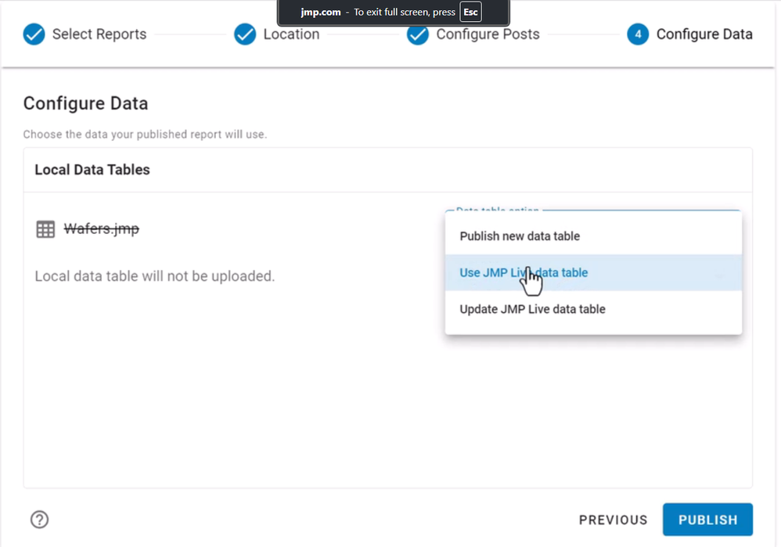
Task: Choose Publish new data table option
Action: coord(520,236)
